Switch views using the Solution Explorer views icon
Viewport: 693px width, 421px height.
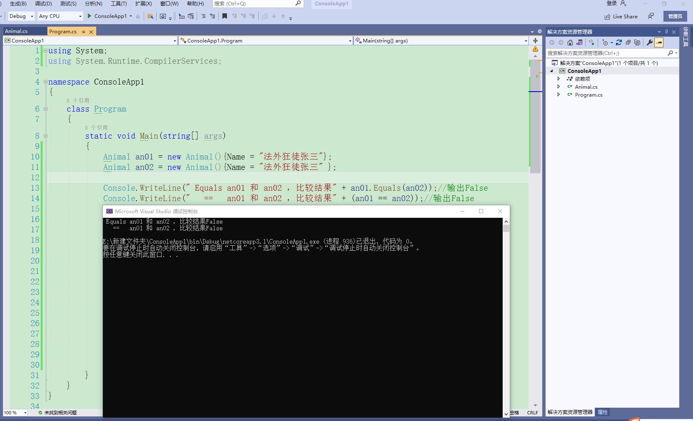click(579, 42)
